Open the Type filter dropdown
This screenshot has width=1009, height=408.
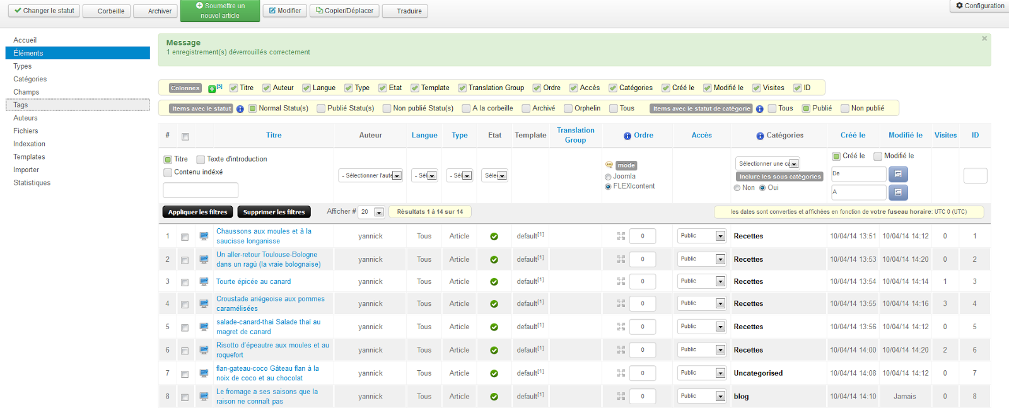(x=460, y=175)
